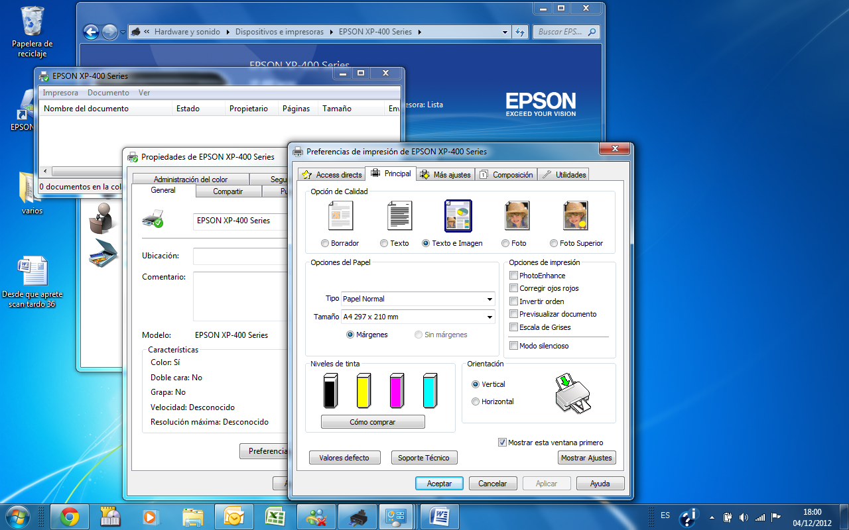849x530 pixels.
Task: Open the paper Tipo dropdown
Action: [x=490, y=299]
